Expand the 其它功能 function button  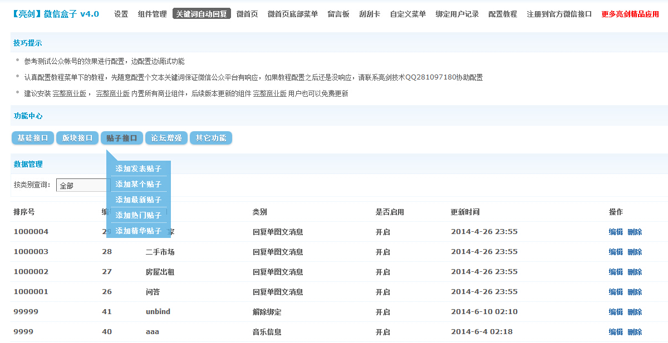tap(210, 138)
